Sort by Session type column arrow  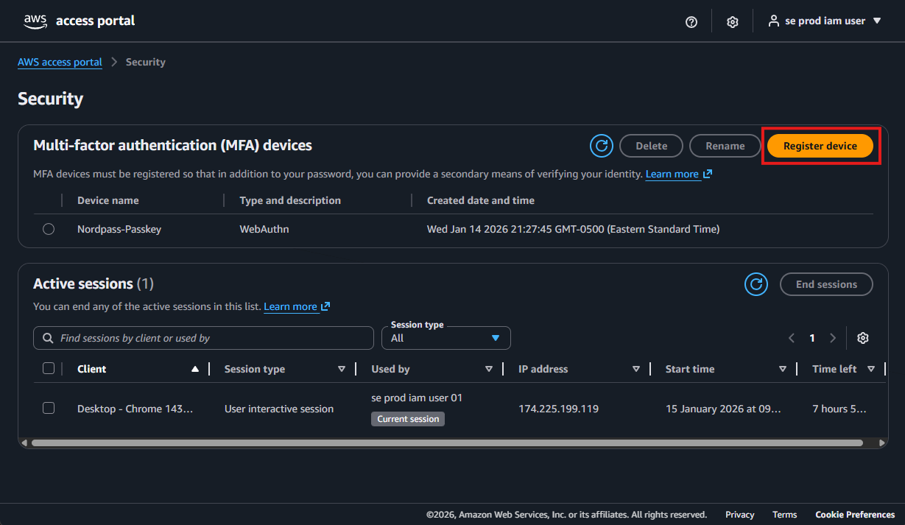[342, 369]
